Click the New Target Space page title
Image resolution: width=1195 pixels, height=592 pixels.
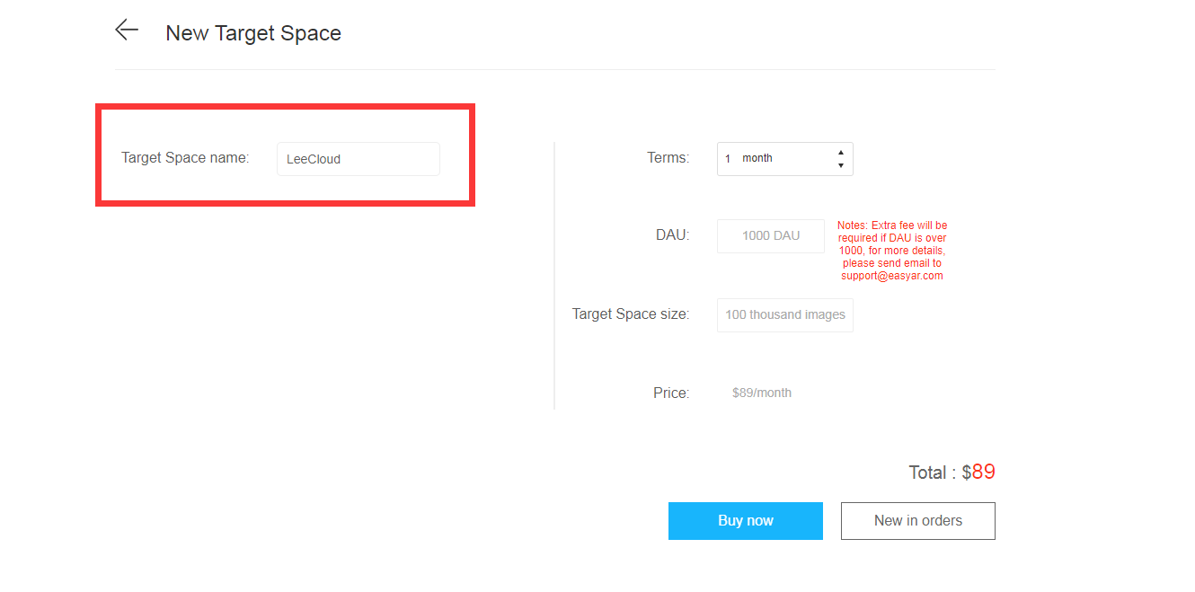[x=253, y=32]
